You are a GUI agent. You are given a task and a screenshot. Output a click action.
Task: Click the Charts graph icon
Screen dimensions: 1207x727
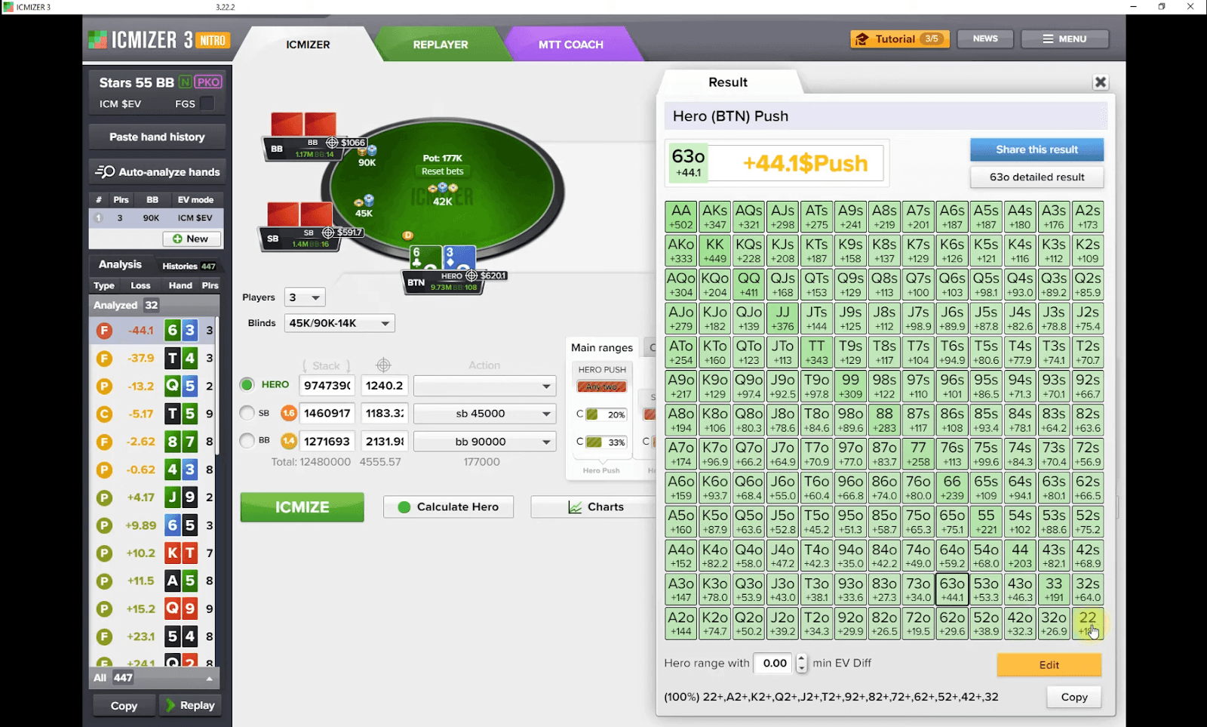click(x=575, y=507)
